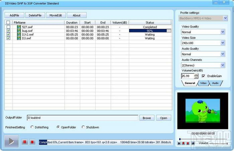Toggle the EnableGain checkbox
Image resolution: width=234 pixels, height=151 pixels.
coord(203,76)
